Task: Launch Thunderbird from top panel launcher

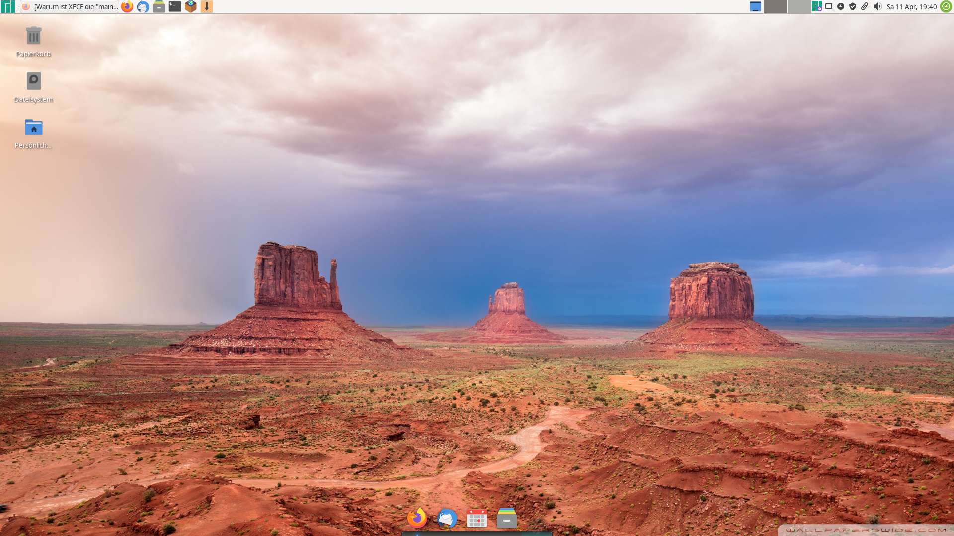Action: (x=143, y=7)
